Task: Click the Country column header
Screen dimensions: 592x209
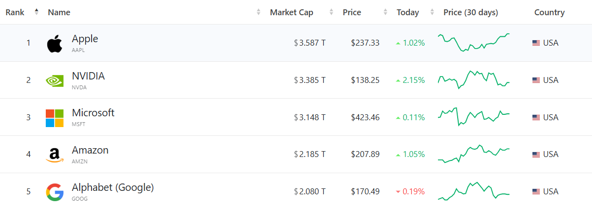Action: (549, 12)
